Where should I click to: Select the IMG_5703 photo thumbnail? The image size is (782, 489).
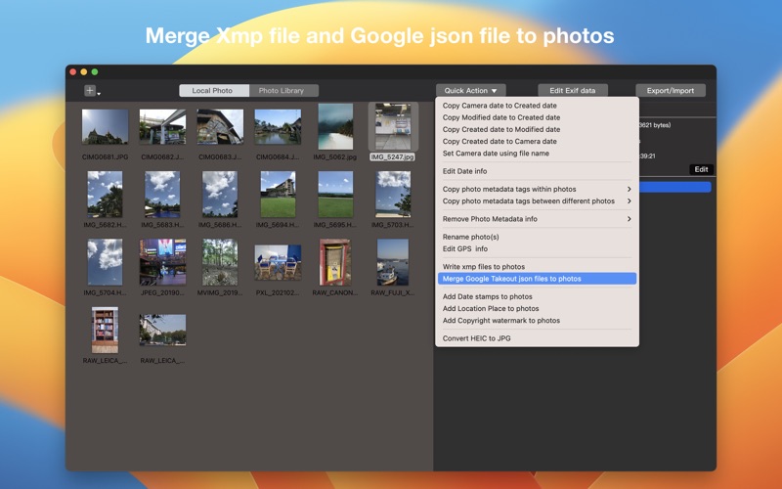[393, 194]
